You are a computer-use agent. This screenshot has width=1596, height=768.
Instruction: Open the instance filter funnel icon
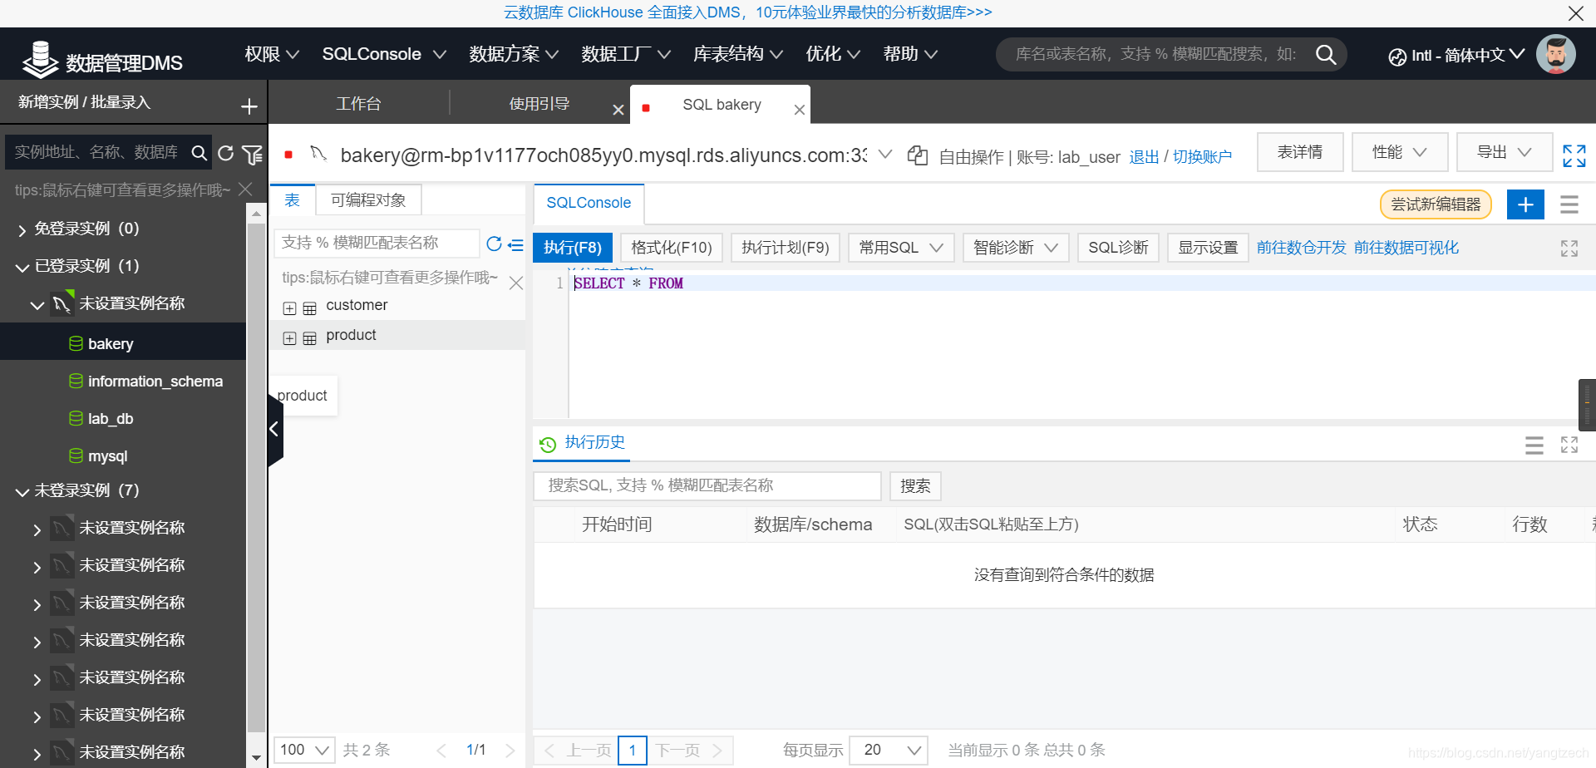[x=252, y=154]
